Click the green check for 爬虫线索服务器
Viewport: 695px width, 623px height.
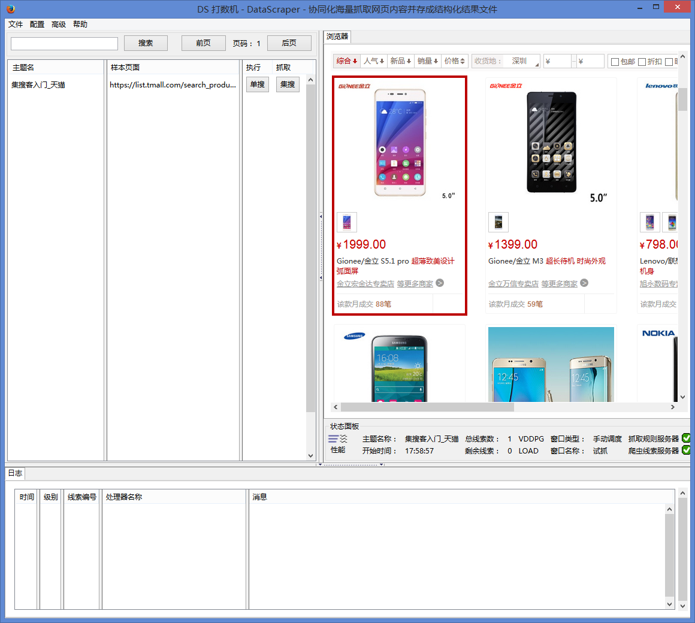(x=686, y=450)
